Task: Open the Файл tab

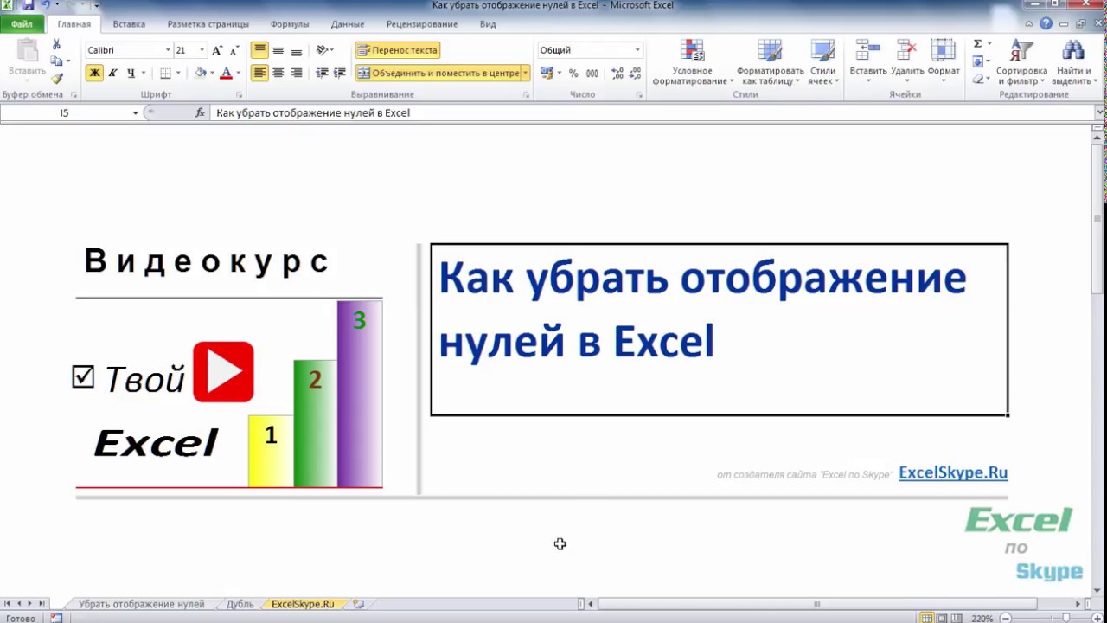Action: [22, 24]
